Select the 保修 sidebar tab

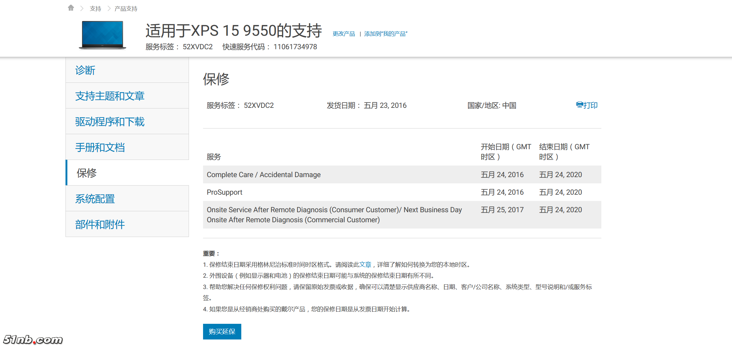(x=87, y=173)
